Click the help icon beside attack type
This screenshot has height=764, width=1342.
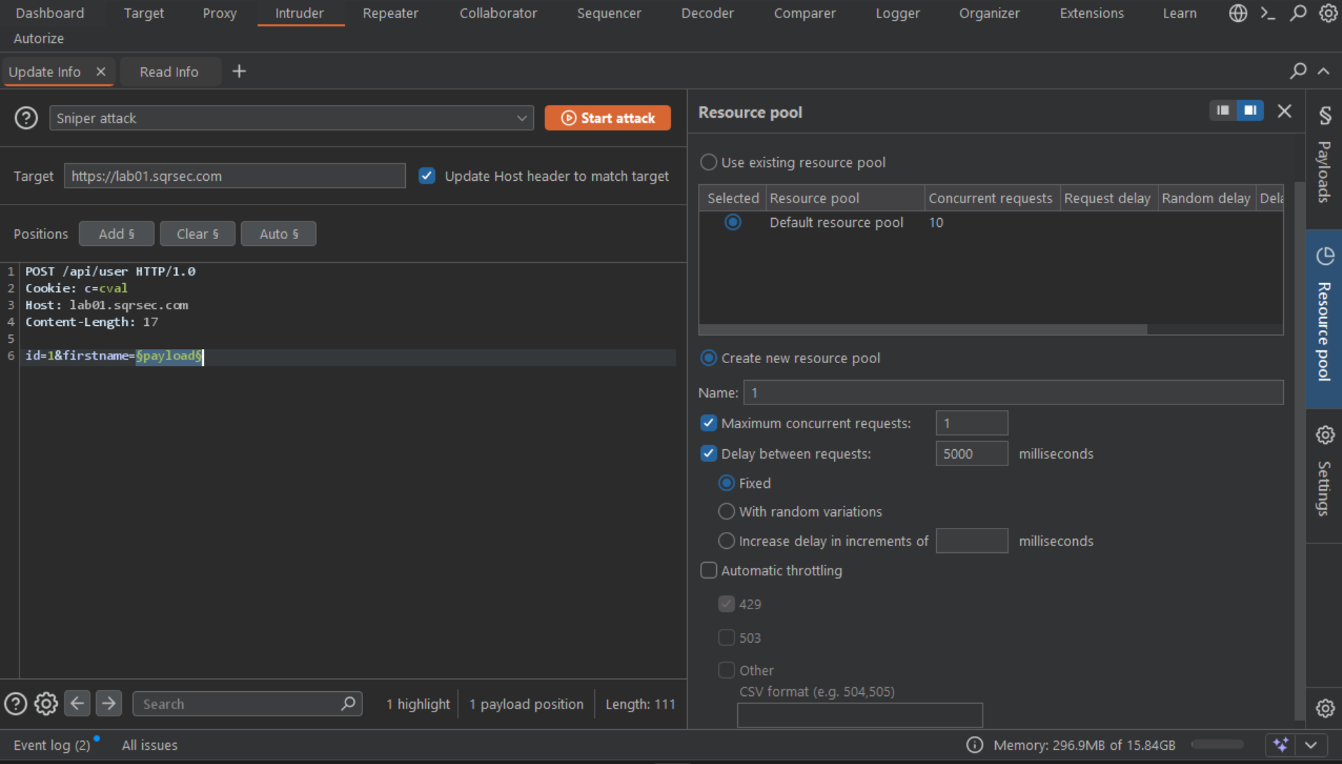point(26,118)
